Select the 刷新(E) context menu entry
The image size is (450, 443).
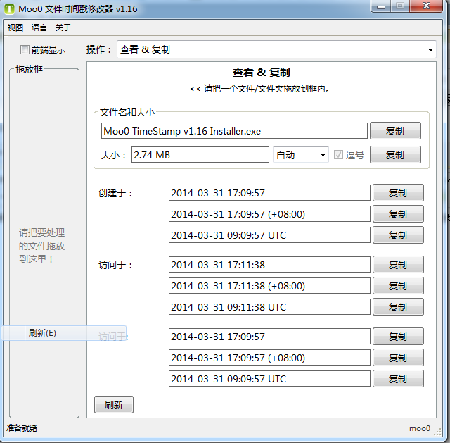[64, 333]
